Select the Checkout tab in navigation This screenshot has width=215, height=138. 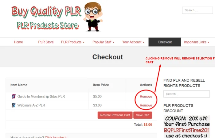coord(165,42)
